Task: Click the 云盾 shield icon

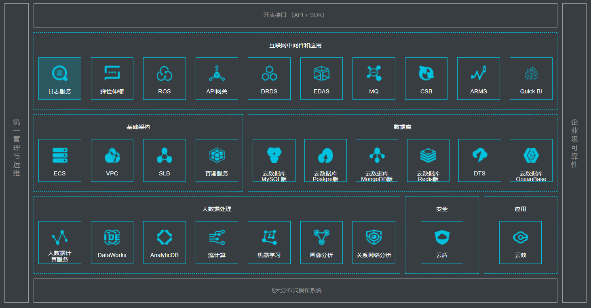Action: (442, 237)
